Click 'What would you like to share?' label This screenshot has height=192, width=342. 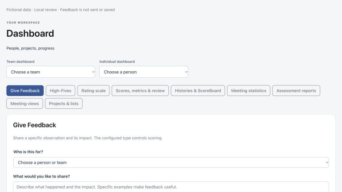tap(42, 177)
